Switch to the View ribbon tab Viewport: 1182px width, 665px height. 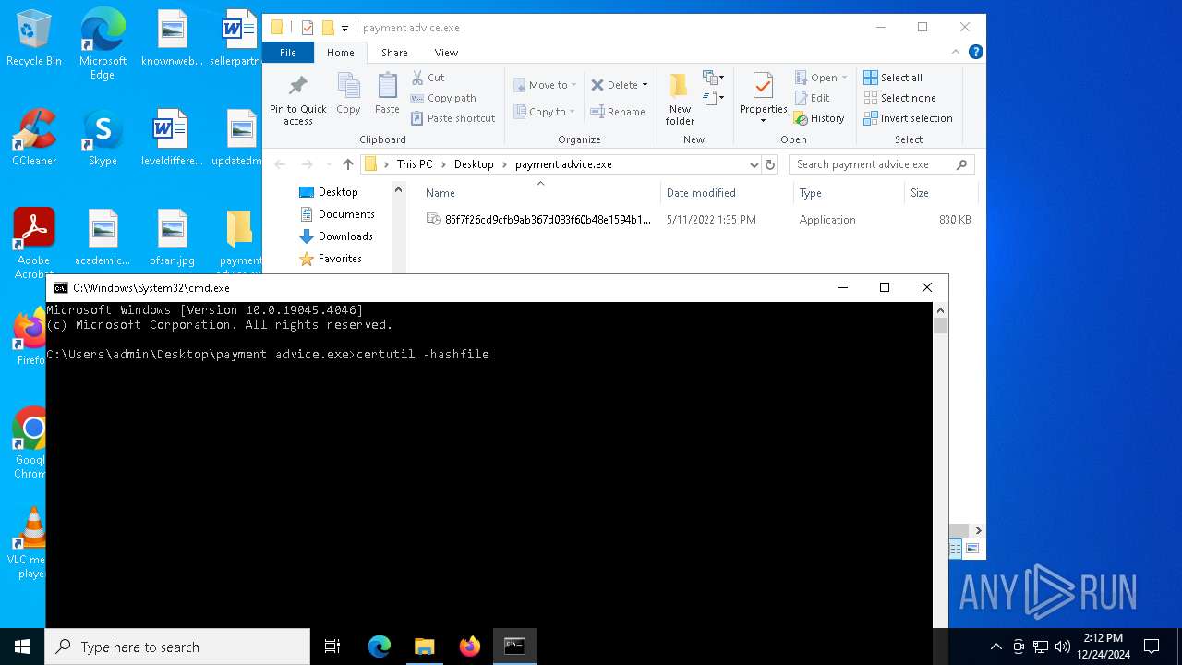(446, 53)
